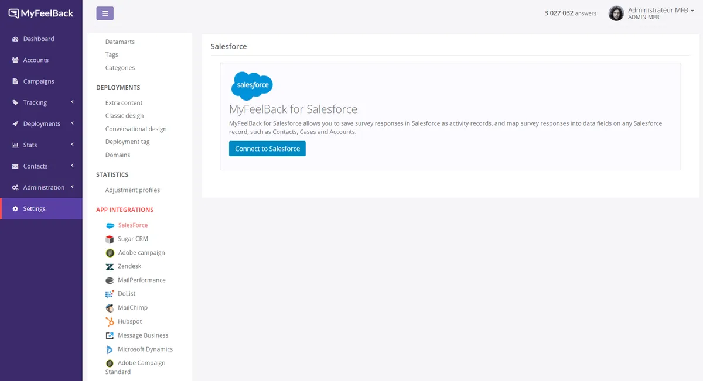The height and width of the screenshot is (381, 703).
Task: Open the Tracking menu label
Action: pyautogui.click(x=35, y=103)
